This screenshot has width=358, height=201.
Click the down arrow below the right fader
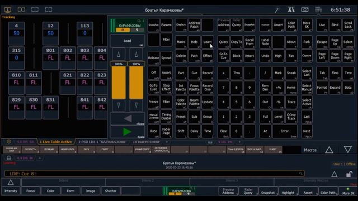[x=136, y=106]
